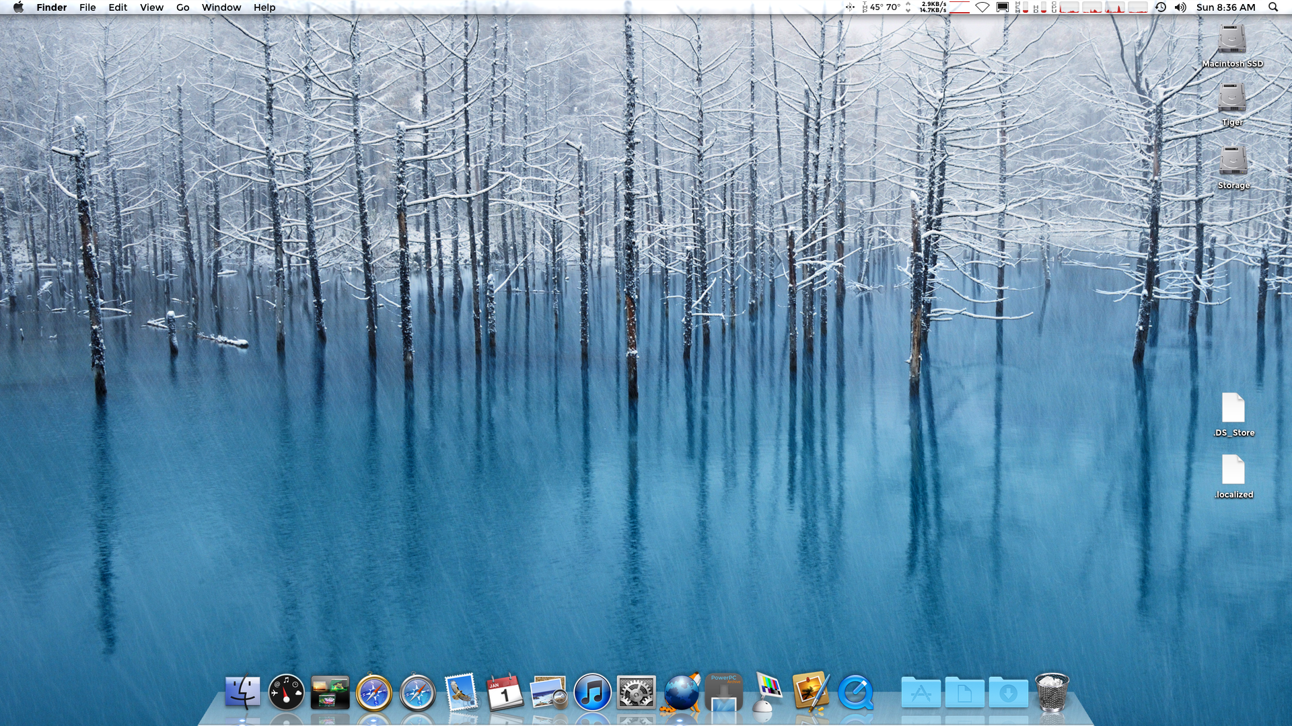Open Spotlight search magnifier
Image resolution: width=1292 pixels, height=726 pixels.
1273,7
